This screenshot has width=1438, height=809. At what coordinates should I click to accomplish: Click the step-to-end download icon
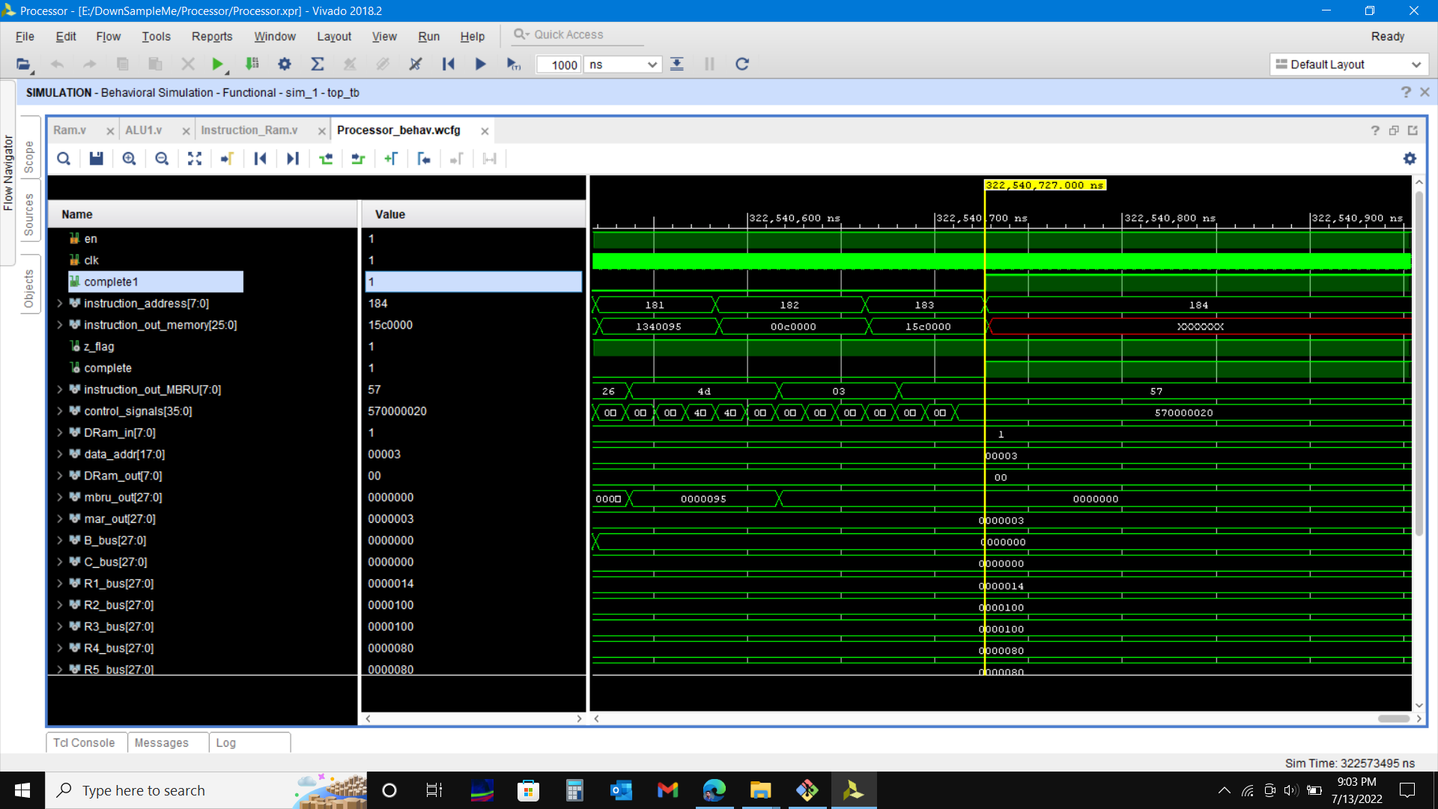[x=677, y=64]
